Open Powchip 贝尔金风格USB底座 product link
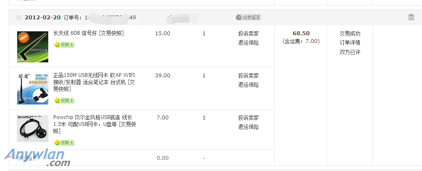Screen dimensions: 422x171 (x=95, y=124)
